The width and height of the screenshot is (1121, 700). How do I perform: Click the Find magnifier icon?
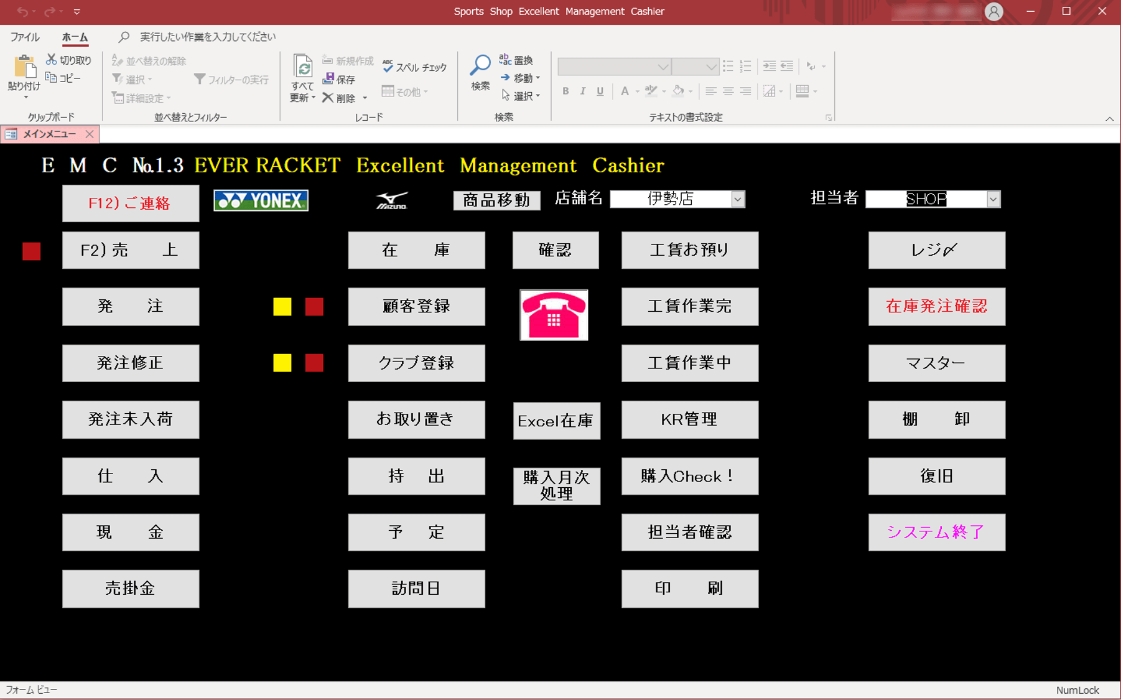pos(480,66)
